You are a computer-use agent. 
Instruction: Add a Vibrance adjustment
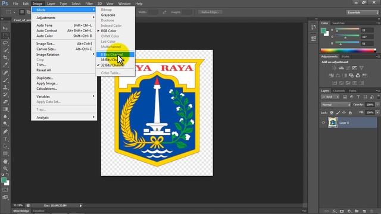(x=361, y=68)
